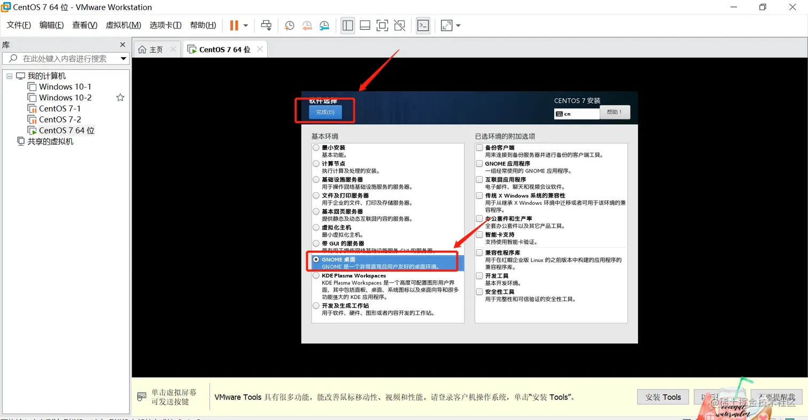The image size is (808, 420).
Task: Open the 文件(F) menu
Action: point(19,25)
